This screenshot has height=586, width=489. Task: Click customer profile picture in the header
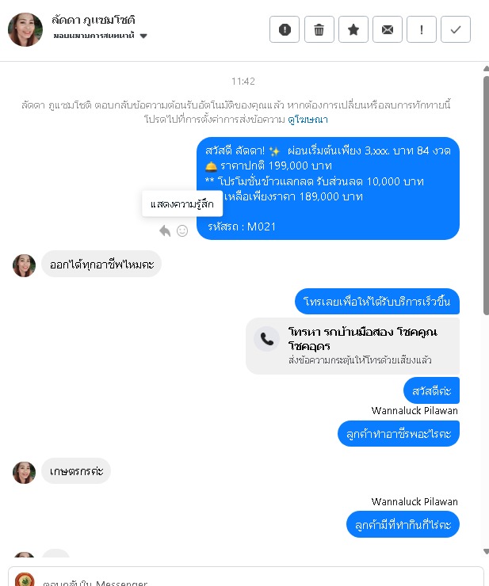[x=25, y=29]
